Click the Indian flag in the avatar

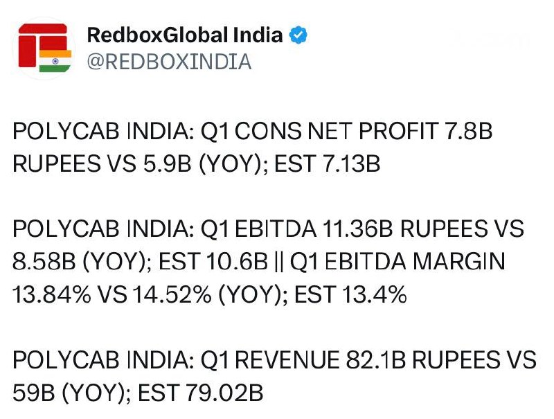pyautogui.click(x=55, y=61)
